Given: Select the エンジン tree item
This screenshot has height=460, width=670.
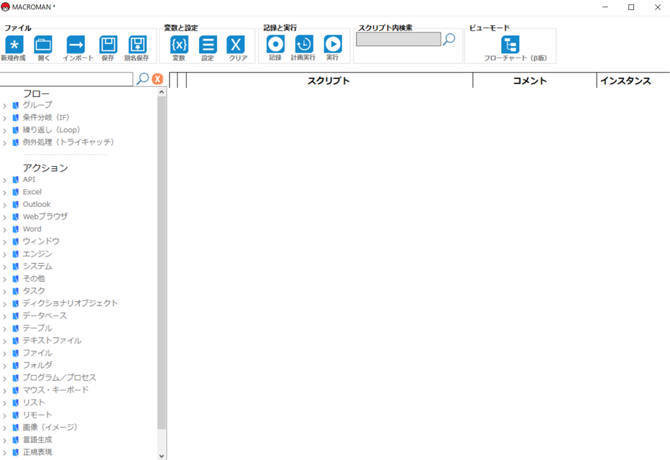Looking at the screenshot, I should [x=37, y=254].
